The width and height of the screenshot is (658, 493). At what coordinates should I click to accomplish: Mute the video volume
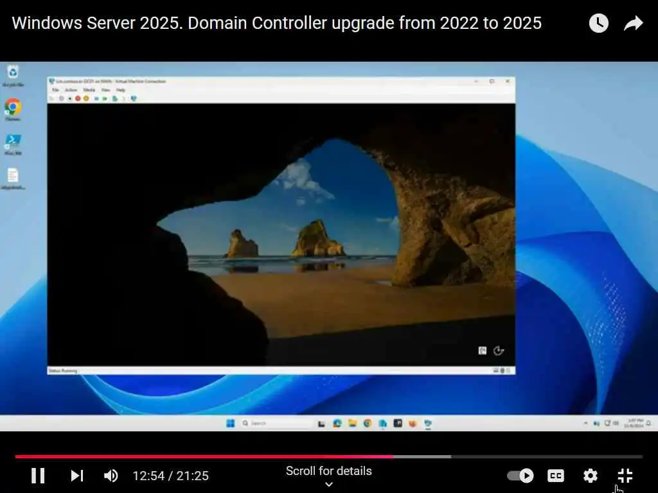[x=111, y=476]
